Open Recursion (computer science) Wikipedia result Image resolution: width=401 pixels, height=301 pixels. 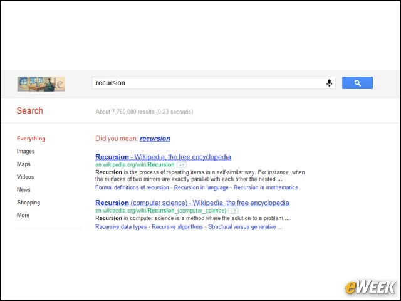click(x=192, y=203)
